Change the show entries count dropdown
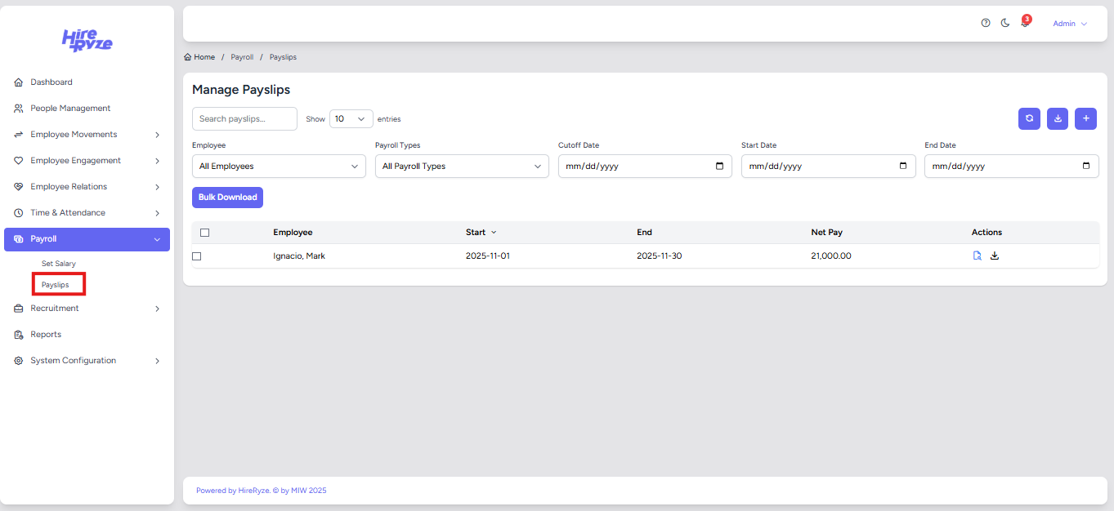 pyautogui.click(x=351, y=118)
